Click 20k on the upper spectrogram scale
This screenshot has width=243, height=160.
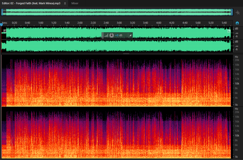[237, 60]
